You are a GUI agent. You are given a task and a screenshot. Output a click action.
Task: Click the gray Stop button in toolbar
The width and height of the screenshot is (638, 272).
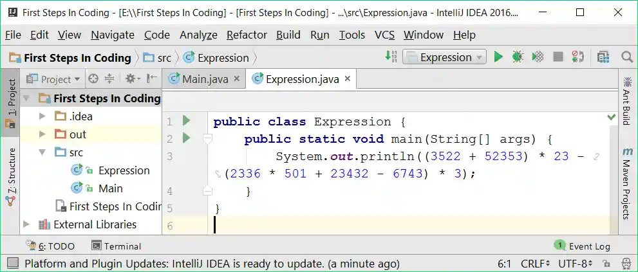click(x=558, y=57)
